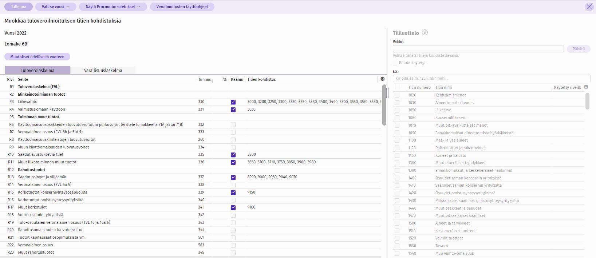
Task: Open gear settings of account list
Action: tap(586, 87)
